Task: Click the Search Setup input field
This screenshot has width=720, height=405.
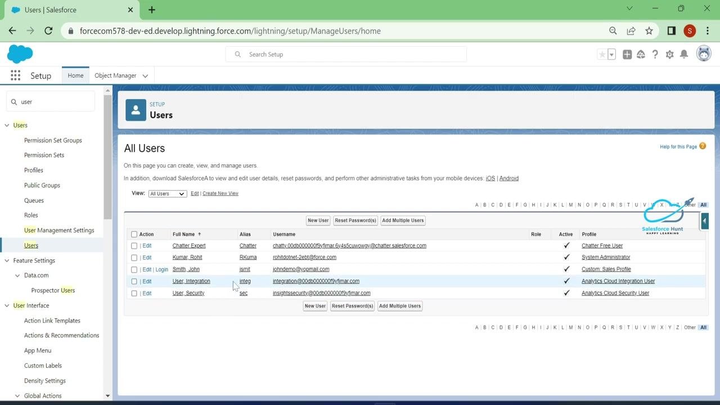Action: [346, 55]
